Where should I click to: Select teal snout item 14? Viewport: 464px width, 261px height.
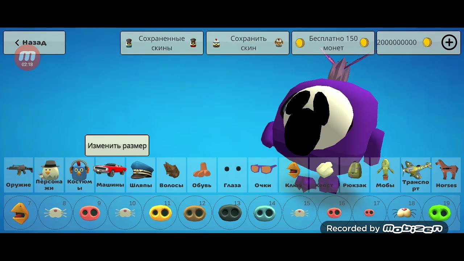click(265, 213)
